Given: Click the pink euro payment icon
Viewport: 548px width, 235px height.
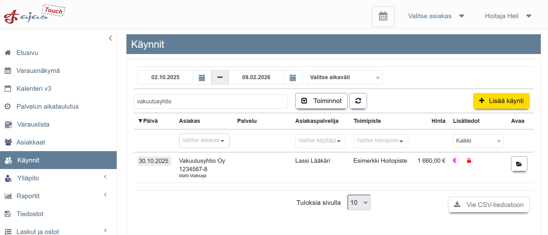Looking at the screenshot, I should point(455,161).
